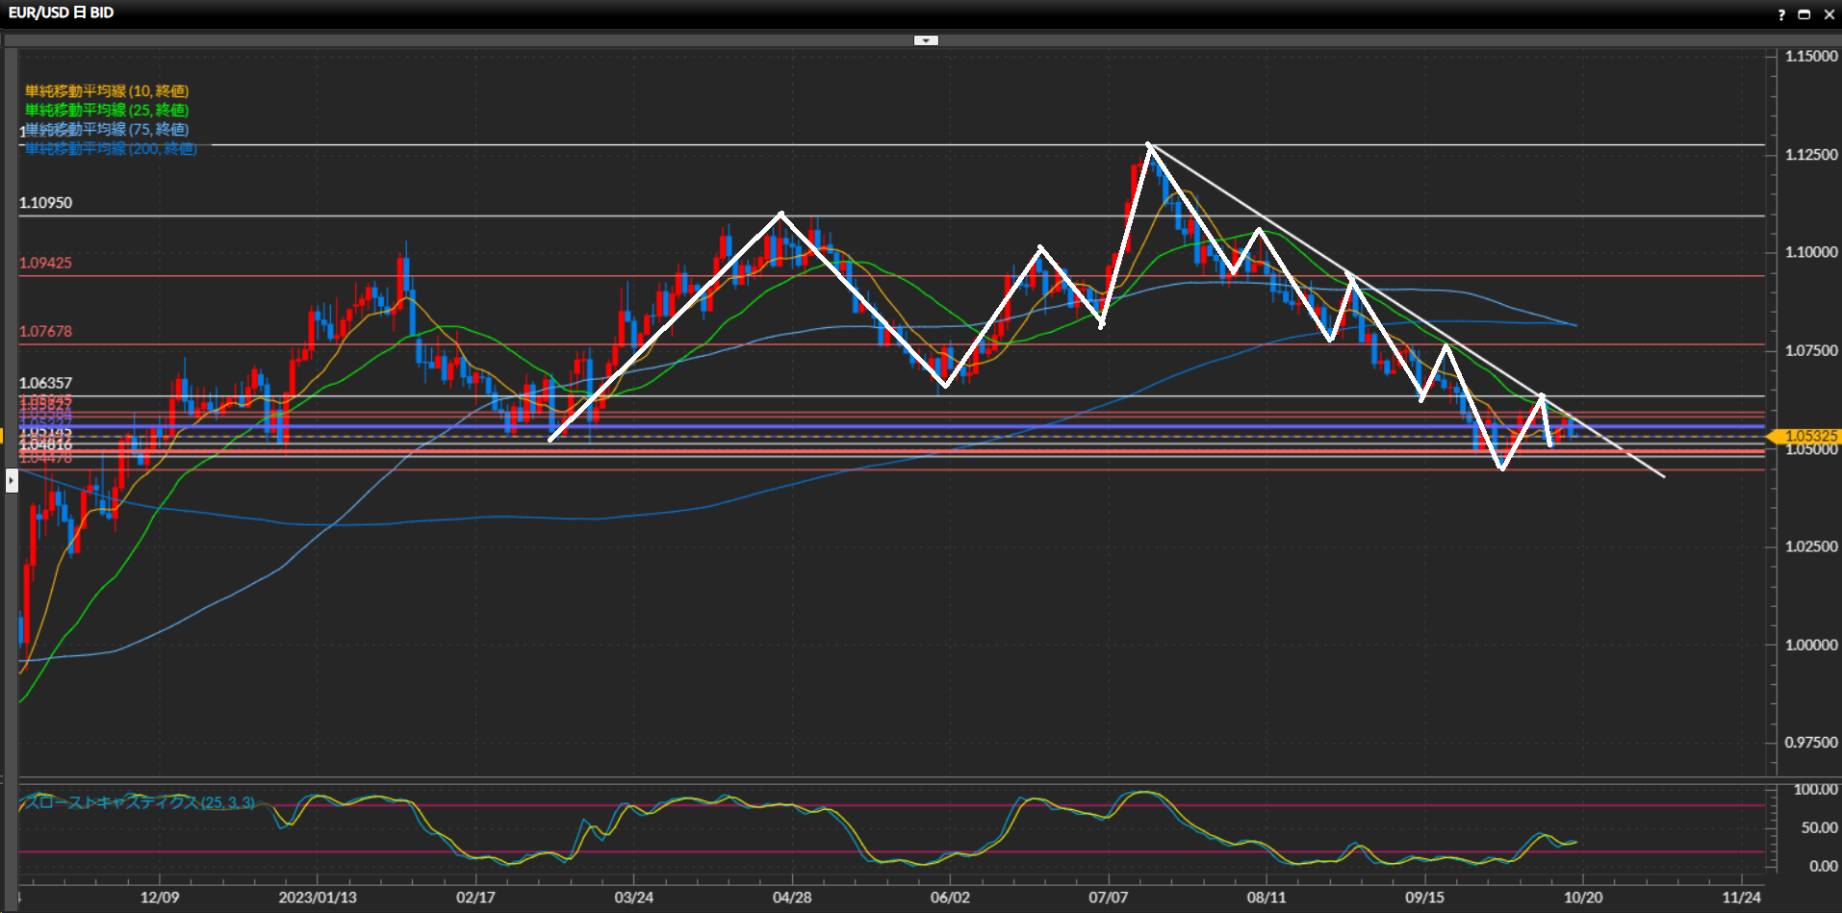The height and width of the screenshot is (913, 1842).
Task: Close the EUR/USD chart window
Action: point(1829,14)
